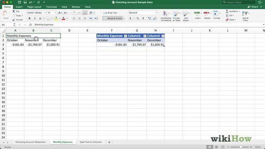Toggle Underline formatting
Image resolution: width=265 pixels, height=149 pixels.
tap(40, 18)
